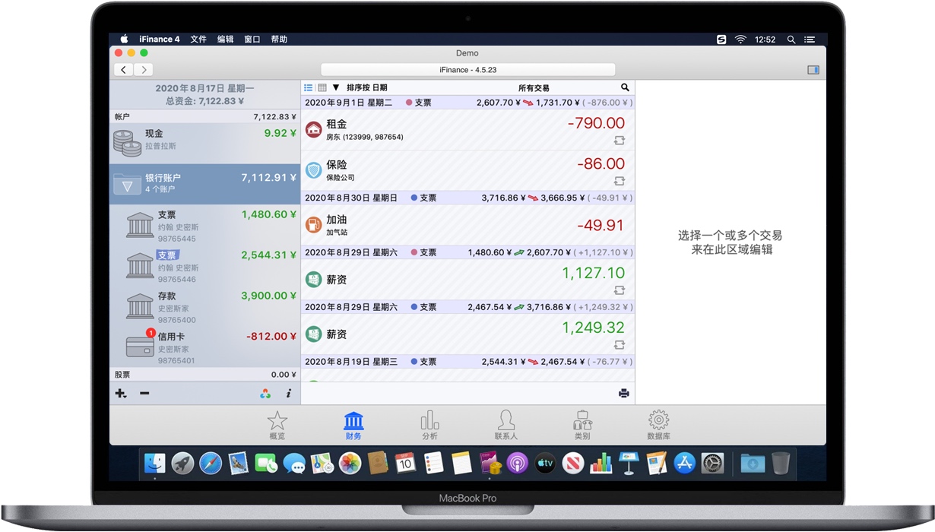This screenshot has width=935, height=532.
Task: Open the 租金 category house icon
Action: click(315, 130)
